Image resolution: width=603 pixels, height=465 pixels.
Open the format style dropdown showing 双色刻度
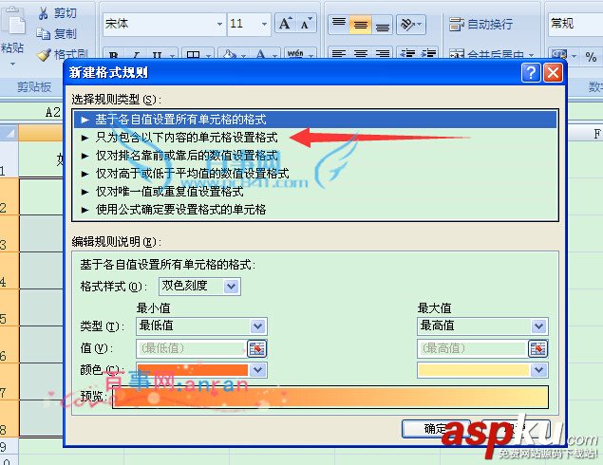(x=199, y=287)
